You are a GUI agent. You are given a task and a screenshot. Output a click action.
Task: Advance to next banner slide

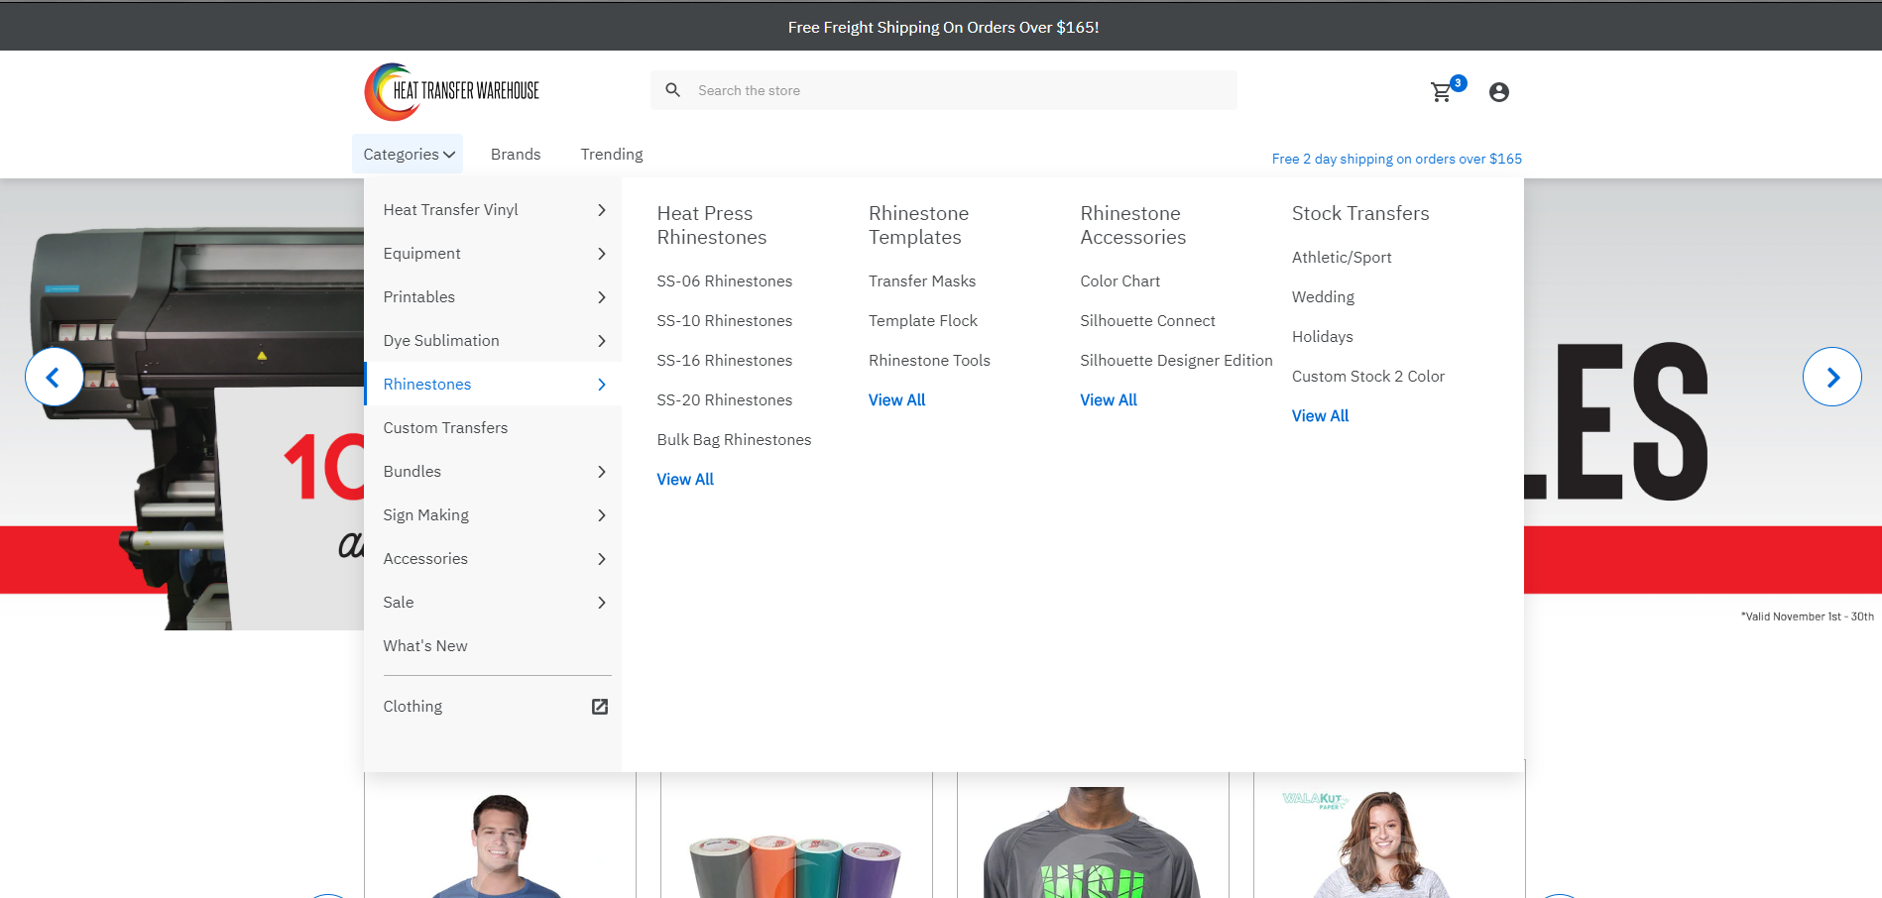[x=1830, y=377]
